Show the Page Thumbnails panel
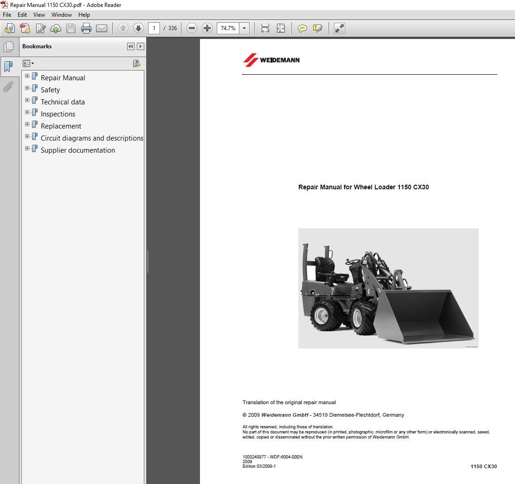The image size is (515, 484). [x=8, y=47]
